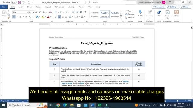Sort paragraph text A to Z
The width and height of the screenshot is (193, 108).
[81, 12]
